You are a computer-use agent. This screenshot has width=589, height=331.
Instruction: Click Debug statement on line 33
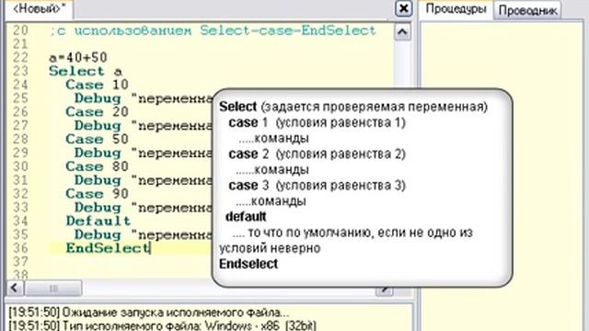[x=144, y=208]
